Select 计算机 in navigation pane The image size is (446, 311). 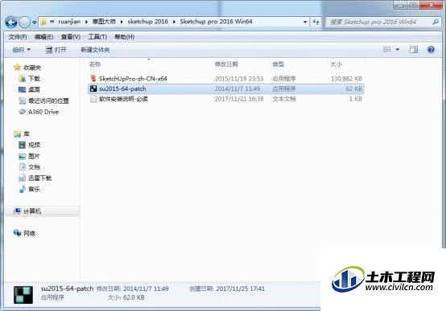click(x=32, y=211)
